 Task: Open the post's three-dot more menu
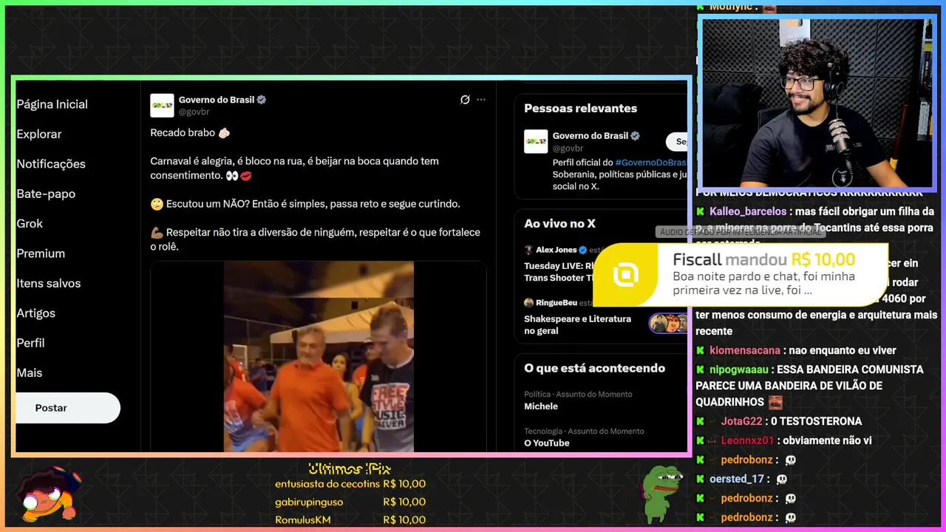(481, 100)
